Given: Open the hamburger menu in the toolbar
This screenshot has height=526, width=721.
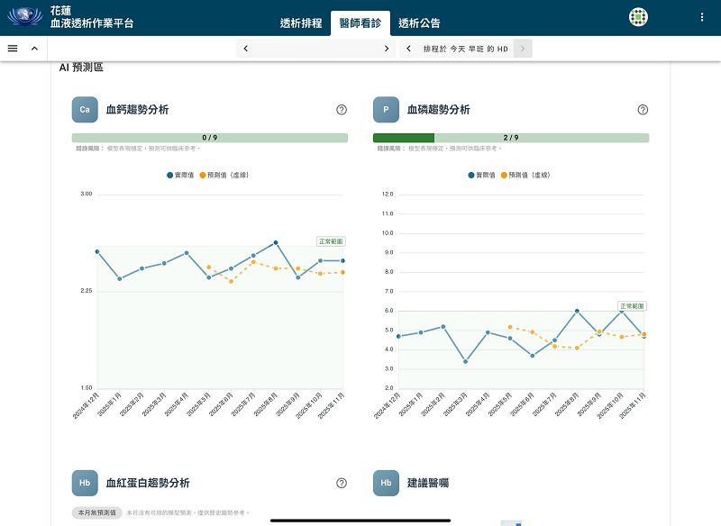Looking at the screenshot, I should [13, 49].
